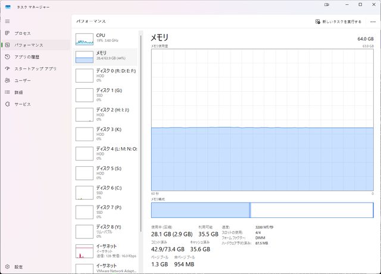Open ディスク 8 (Y:) removable disk stats
Image resolution: width=381 pixels, height=274 pixels.
(106, 231)
